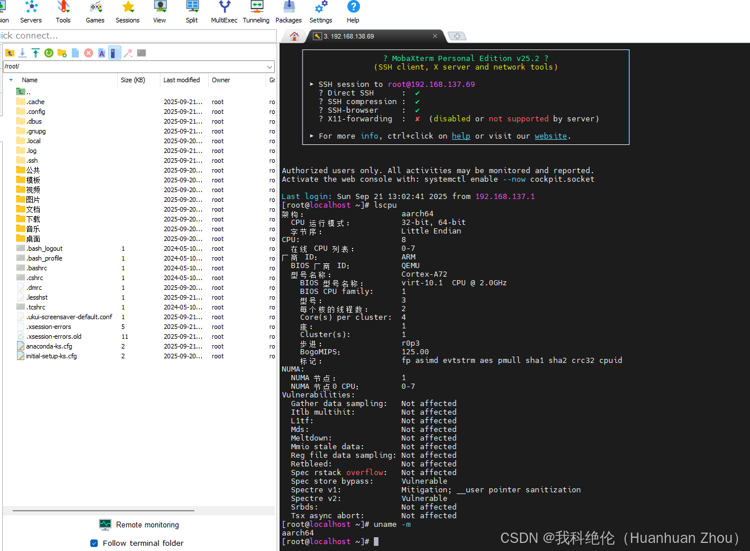Click the help link in the terminal banner
This screenshot has width=750, height=551.
pyautogui.click(x=461, y=136)
